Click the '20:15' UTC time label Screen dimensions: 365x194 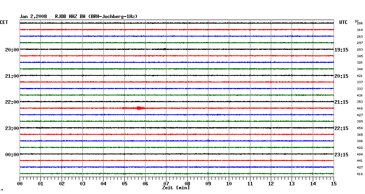pos(341,76)
